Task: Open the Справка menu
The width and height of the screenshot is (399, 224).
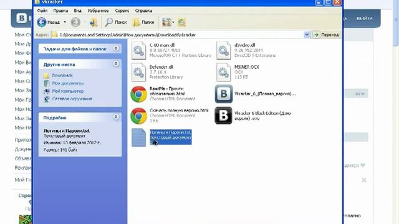Action: tap(143, 11)
